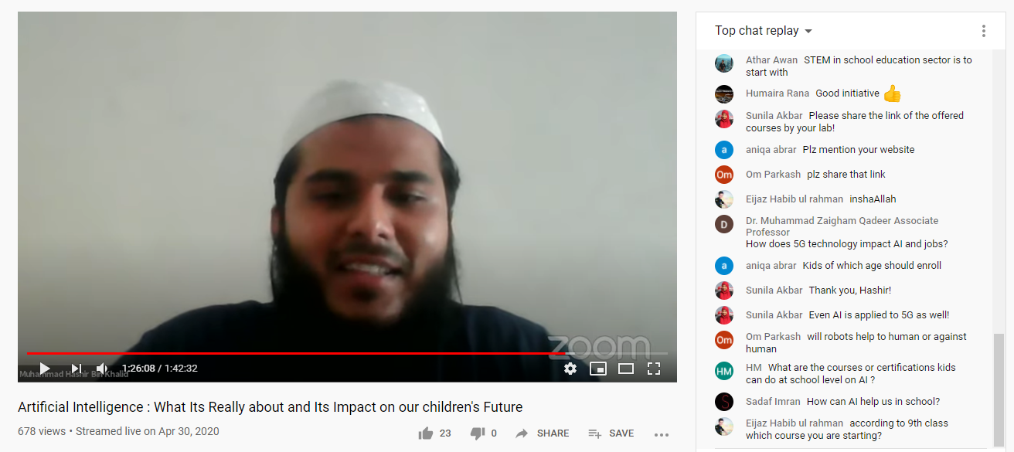Screen dimensions: 1014x452
Task: Enter full screen mode
Action: (654, 369)
